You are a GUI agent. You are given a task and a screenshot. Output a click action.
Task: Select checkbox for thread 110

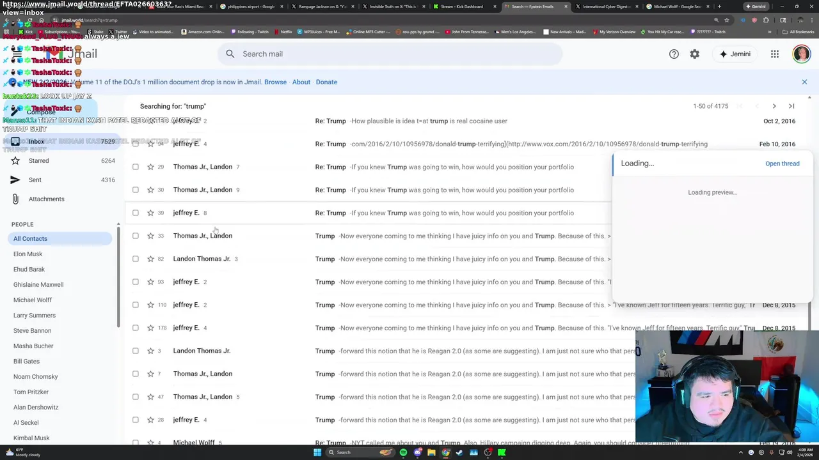[x=135, y=305]
